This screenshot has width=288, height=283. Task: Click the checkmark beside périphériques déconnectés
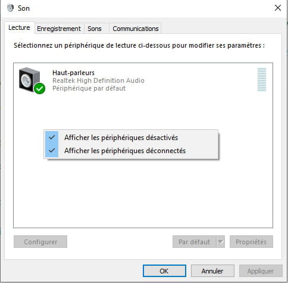click(52, 150)
